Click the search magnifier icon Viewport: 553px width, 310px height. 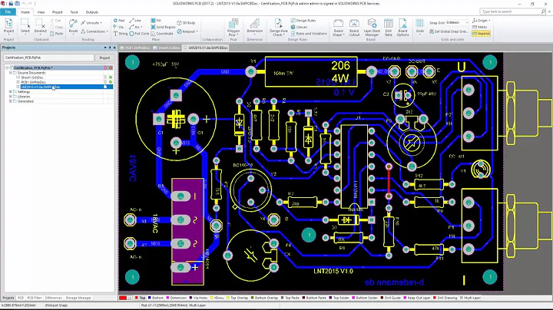click(543, 12)
